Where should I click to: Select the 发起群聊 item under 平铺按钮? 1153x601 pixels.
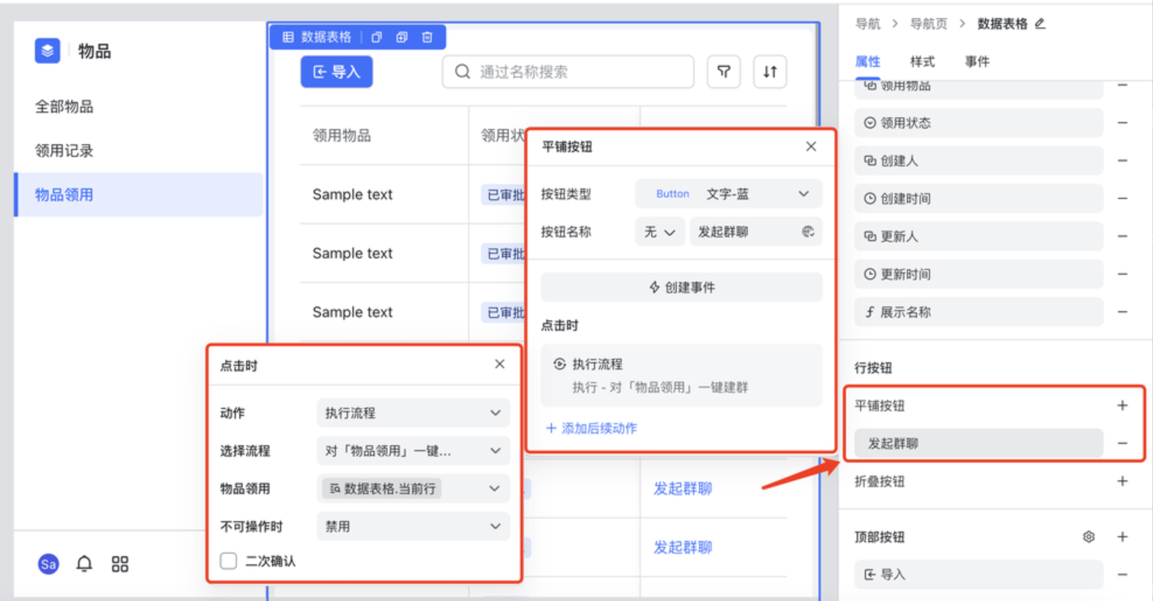[979, 443]
